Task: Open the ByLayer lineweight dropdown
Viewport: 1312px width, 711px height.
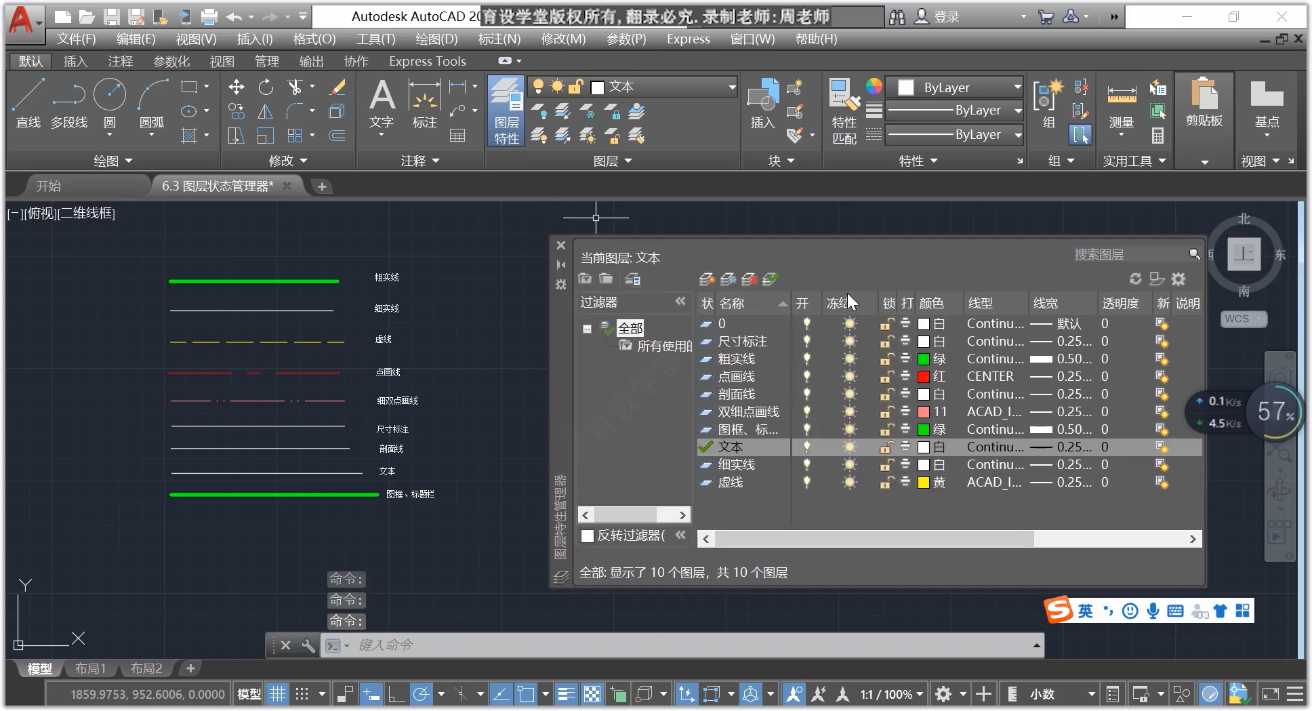Action: [1018, 110]
